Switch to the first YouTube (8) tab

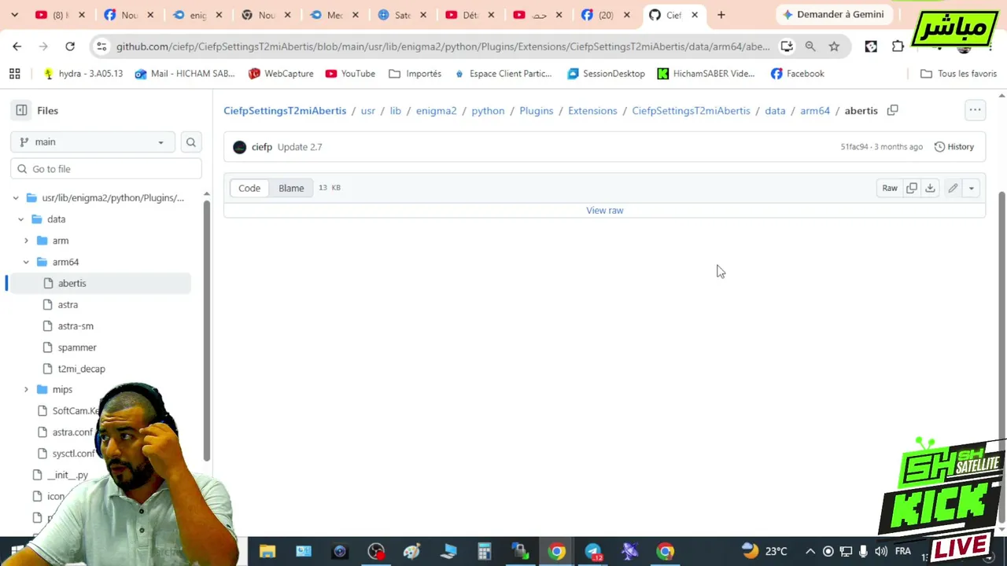point(60,15)
